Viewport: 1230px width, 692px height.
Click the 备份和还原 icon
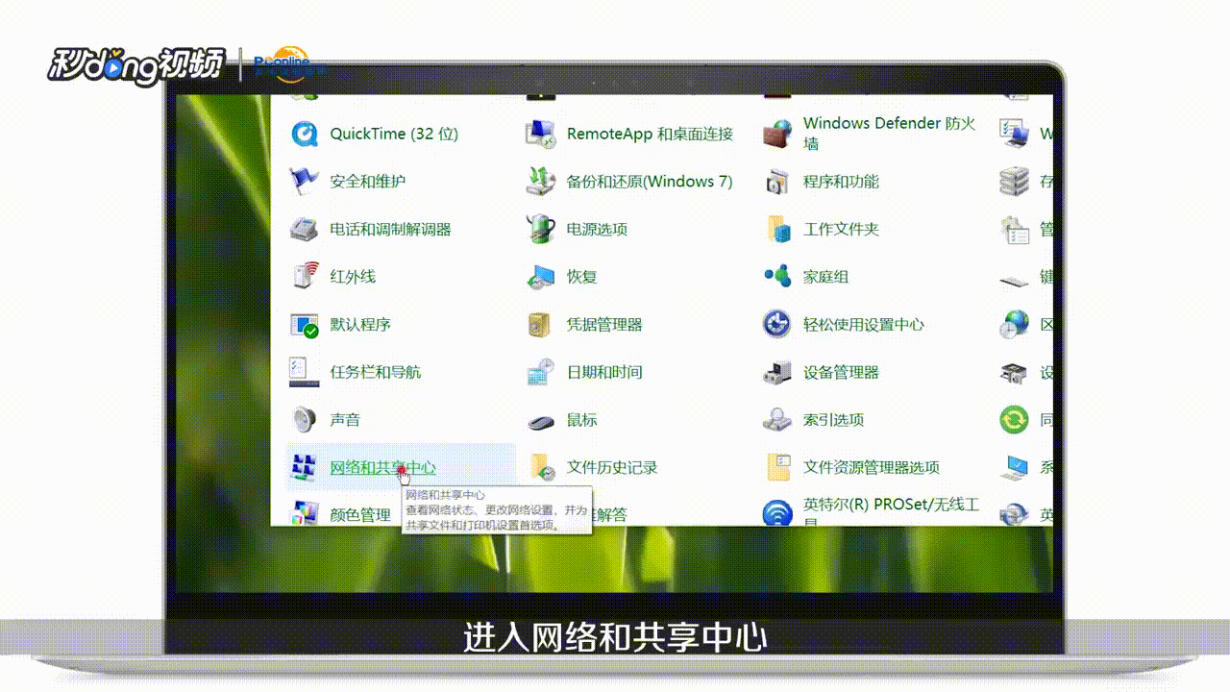[x=541, y=181]
